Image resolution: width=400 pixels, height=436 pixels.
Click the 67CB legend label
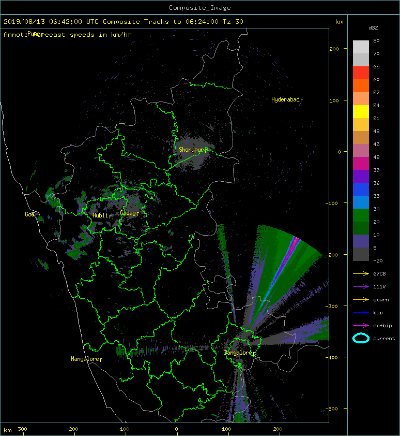(x=379, y=274)
